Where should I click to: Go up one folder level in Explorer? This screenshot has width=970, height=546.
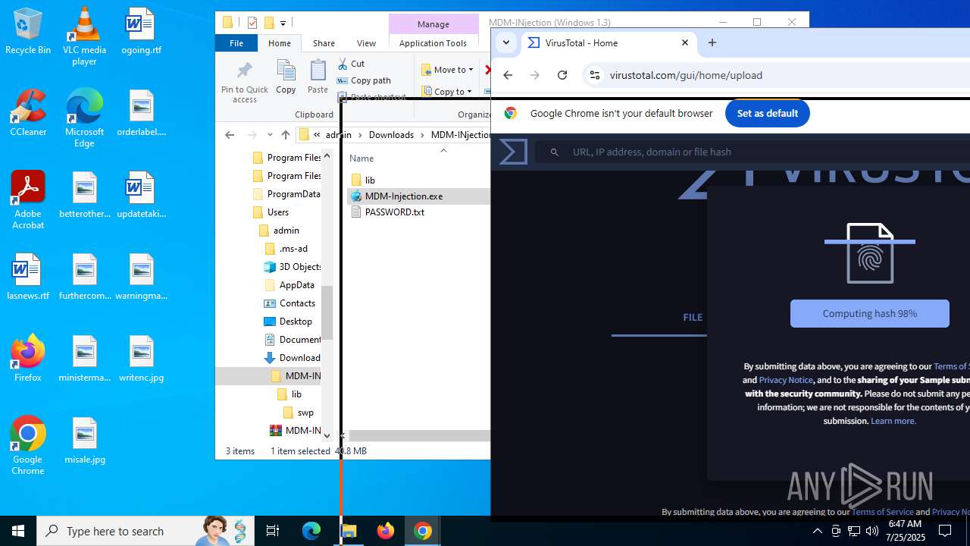pos(285,135)
